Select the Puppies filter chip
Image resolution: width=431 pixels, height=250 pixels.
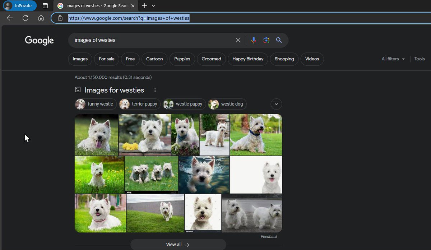(x=182, y=59)
